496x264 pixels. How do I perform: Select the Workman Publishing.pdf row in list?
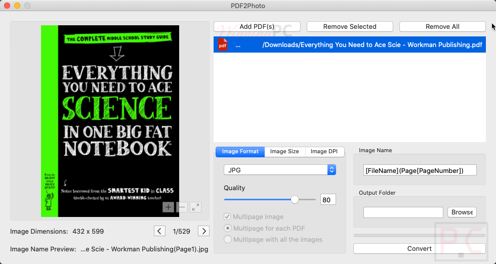[x=350, y=45]
